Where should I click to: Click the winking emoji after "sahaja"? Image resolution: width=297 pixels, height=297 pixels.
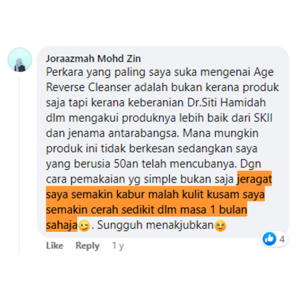click(x=84, y=225)
